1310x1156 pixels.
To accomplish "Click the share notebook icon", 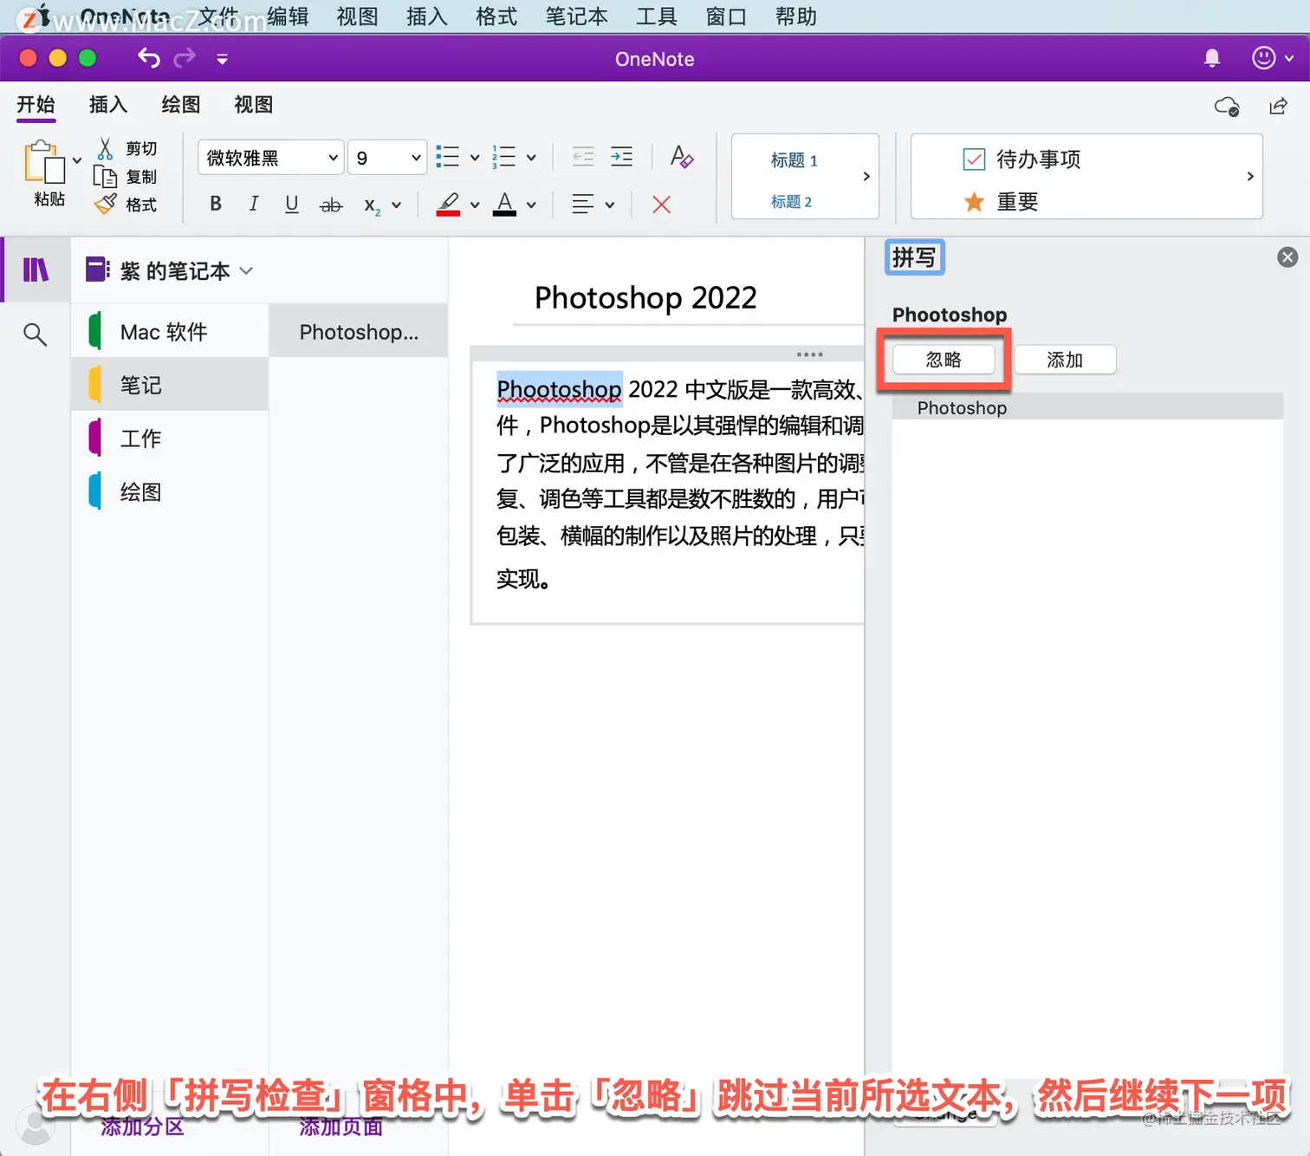I will click(1278, 106).
